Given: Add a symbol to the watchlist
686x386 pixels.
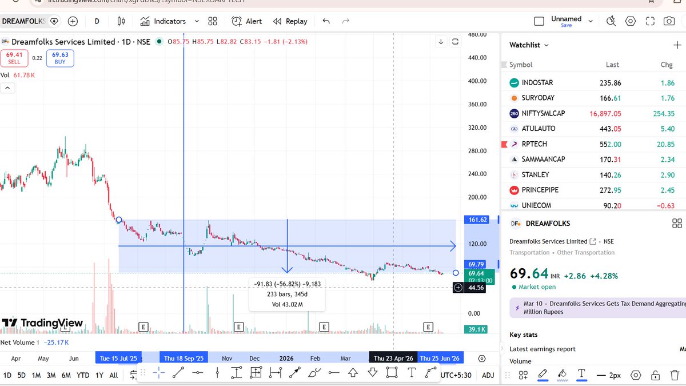Looking at the screenshot, I should point(677,45).
